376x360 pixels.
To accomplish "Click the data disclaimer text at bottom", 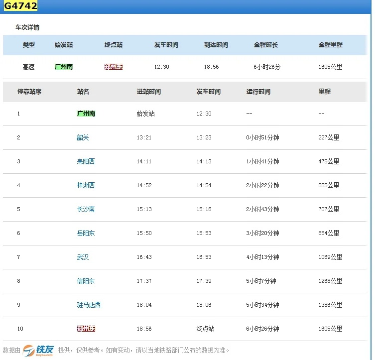I will [x=143, y=351].
